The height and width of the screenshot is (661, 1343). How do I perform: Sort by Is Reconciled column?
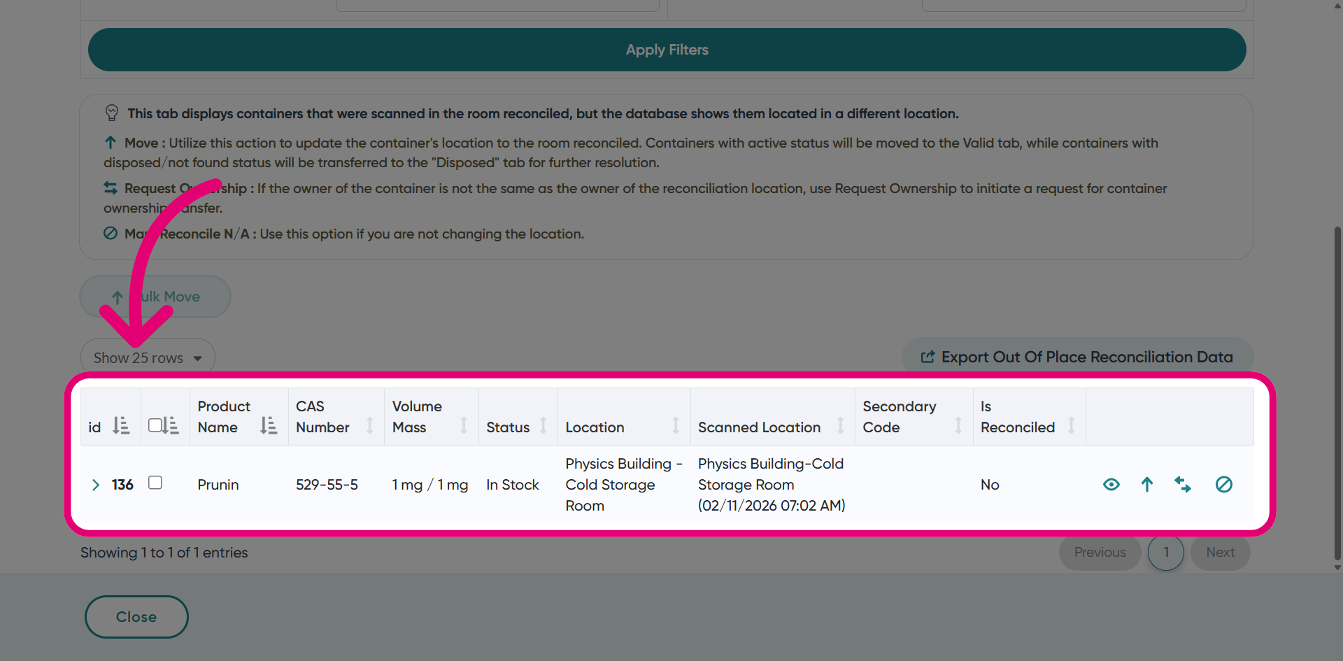pos(1071,425)
